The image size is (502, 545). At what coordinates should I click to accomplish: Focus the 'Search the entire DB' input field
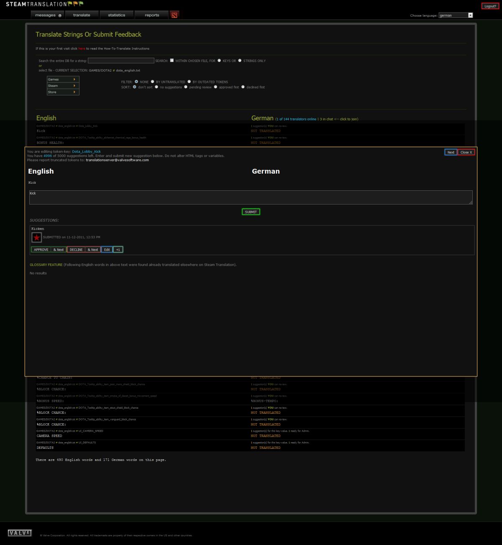tap(121, 61)
